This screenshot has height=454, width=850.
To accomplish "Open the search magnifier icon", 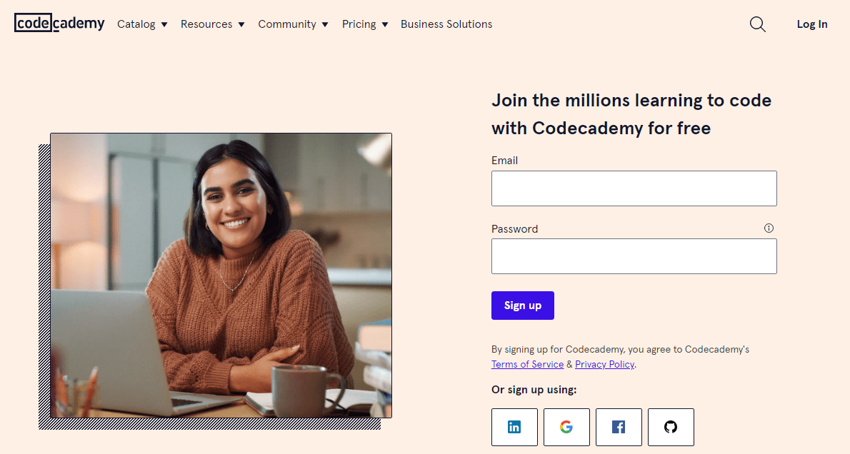I will 758,24.
